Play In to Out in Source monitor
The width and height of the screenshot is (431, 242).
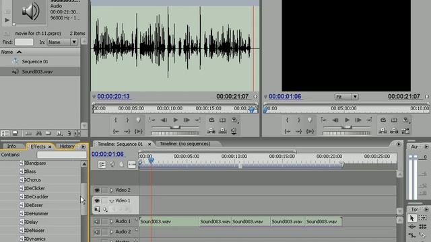139,132
